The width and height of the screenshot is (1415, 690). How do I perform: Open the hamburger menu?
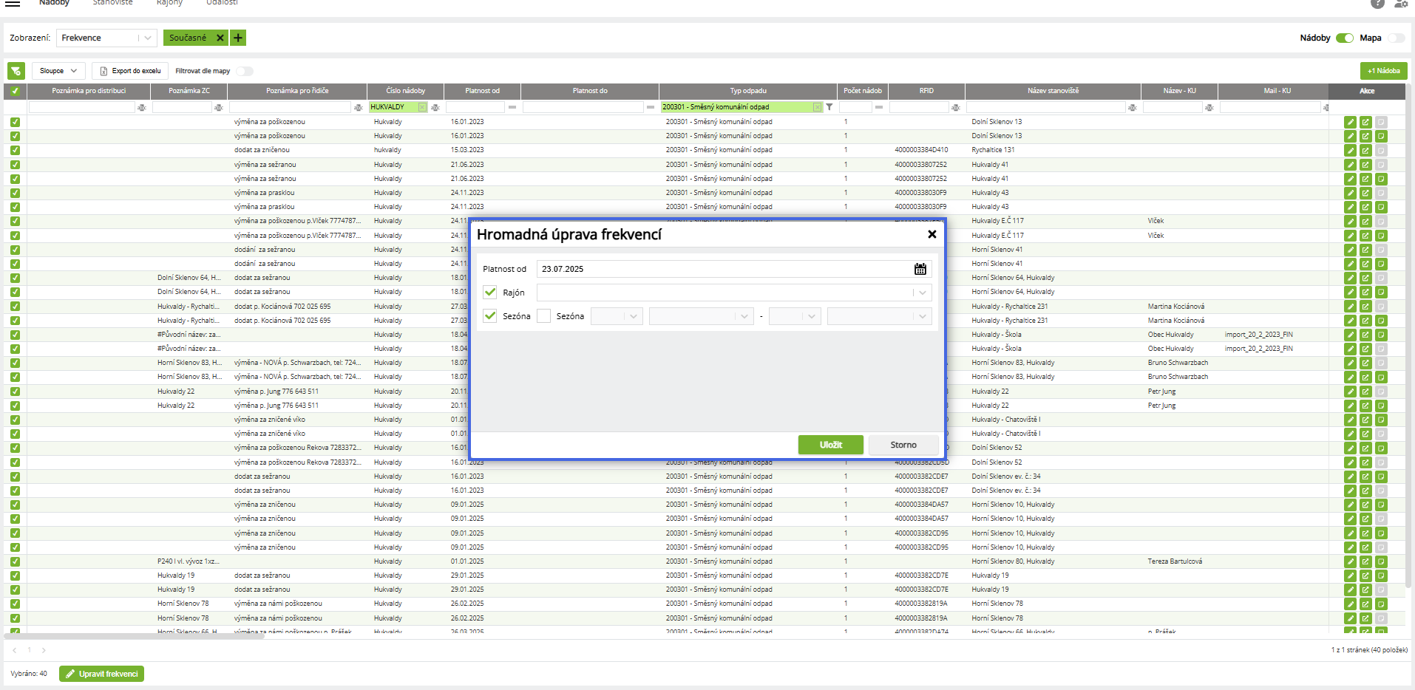pos(13,3)
